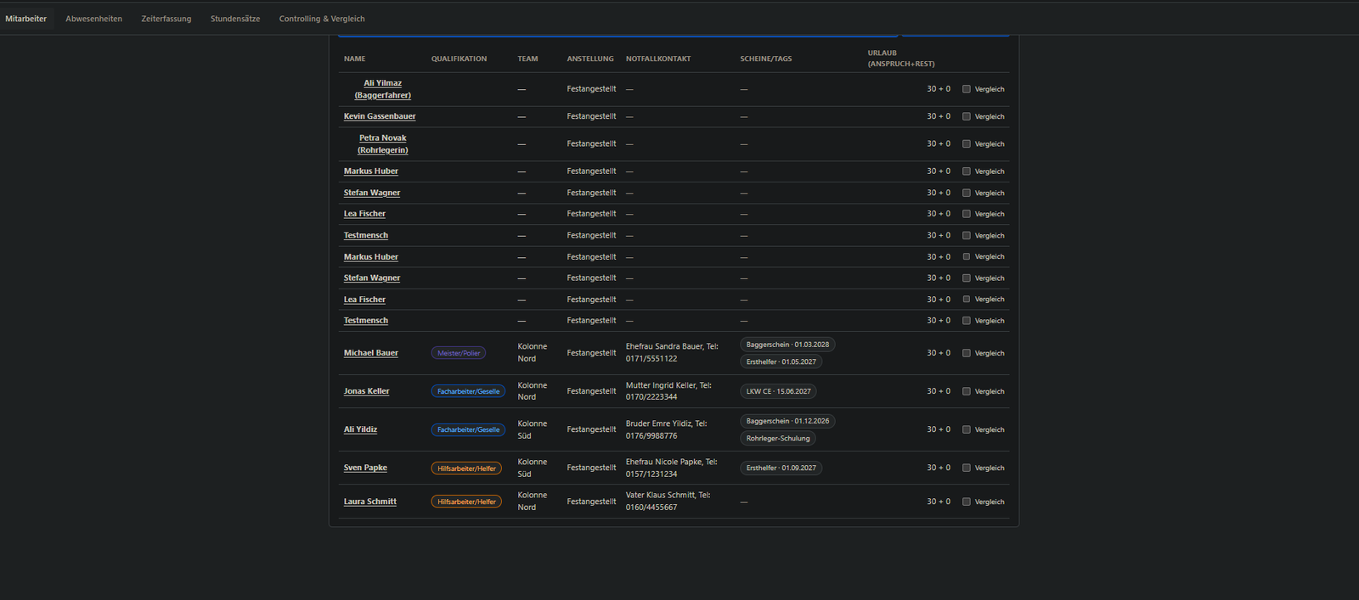Click the Anstellung column header
This screenshot has width=1359, height=600.
point(590,59)
